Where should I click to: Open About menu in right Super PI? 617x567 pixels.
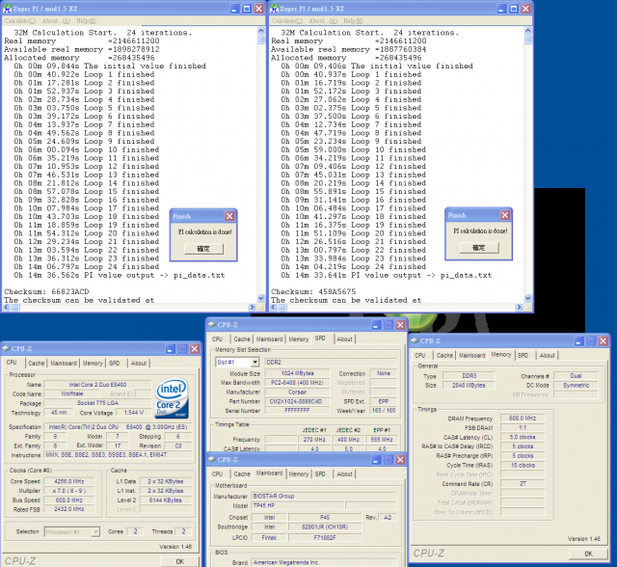tap(323, 21)
